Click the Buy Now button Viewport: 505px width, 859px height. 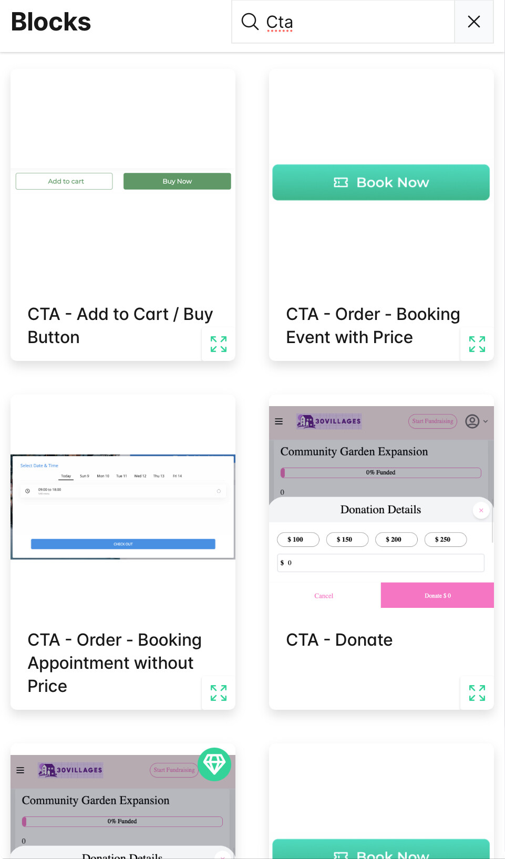click(177, 181)
